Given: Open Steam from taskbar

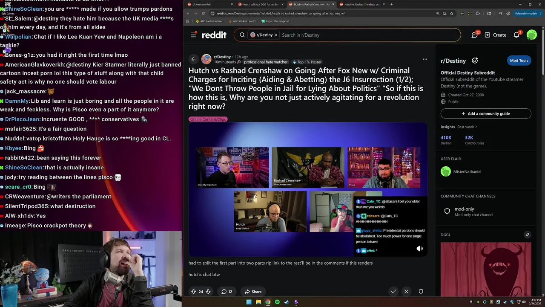Looking at the screenshot, I should coord(287,302).
